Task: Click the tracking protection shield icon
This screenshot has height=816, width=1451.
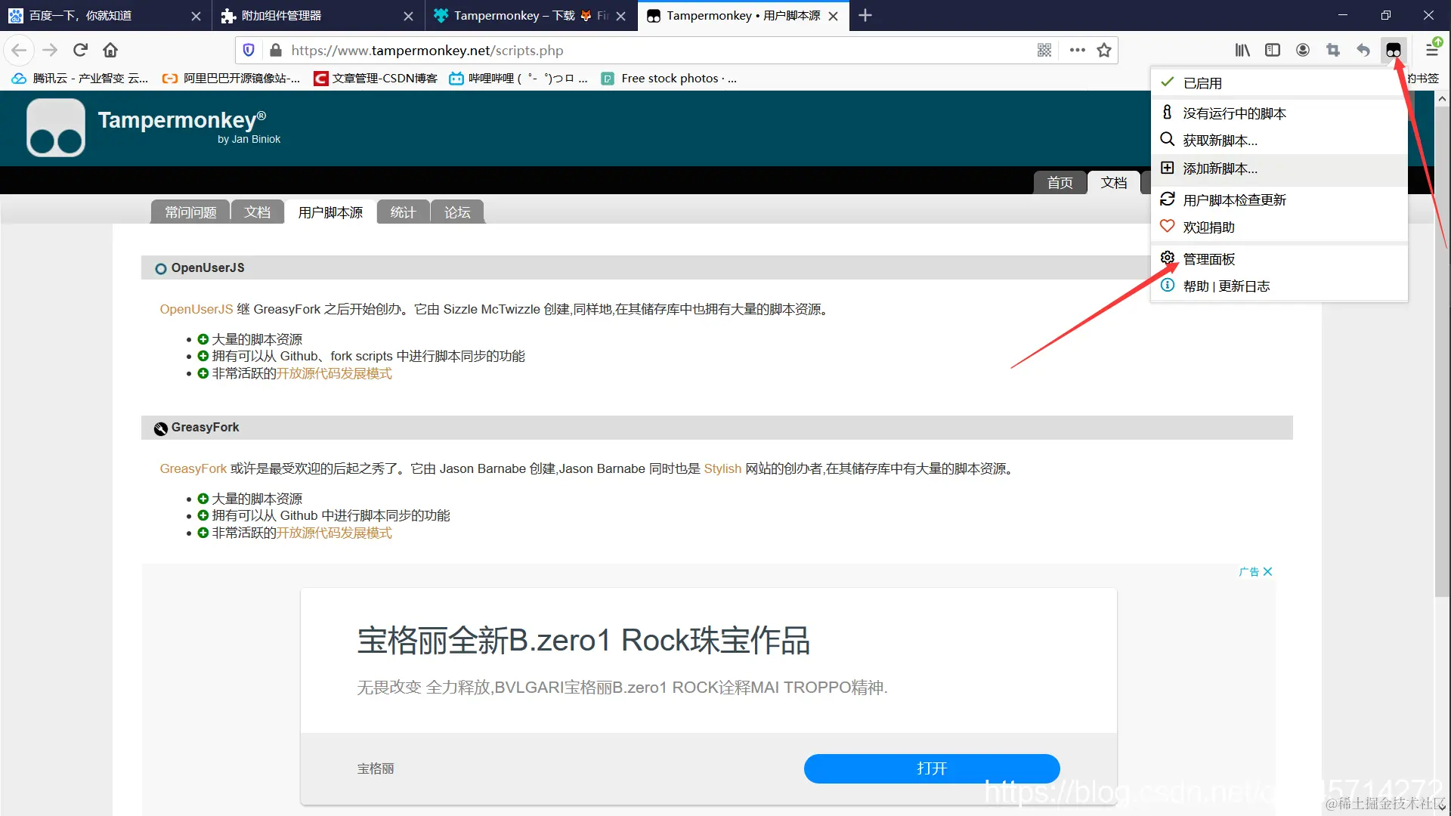Action: pyautogui.click(x=249, y=50)
